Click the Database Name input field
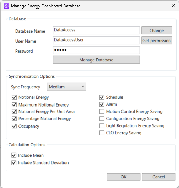This screenshot has width=179, height=188. pyautogui.click(x=96, y=30)
